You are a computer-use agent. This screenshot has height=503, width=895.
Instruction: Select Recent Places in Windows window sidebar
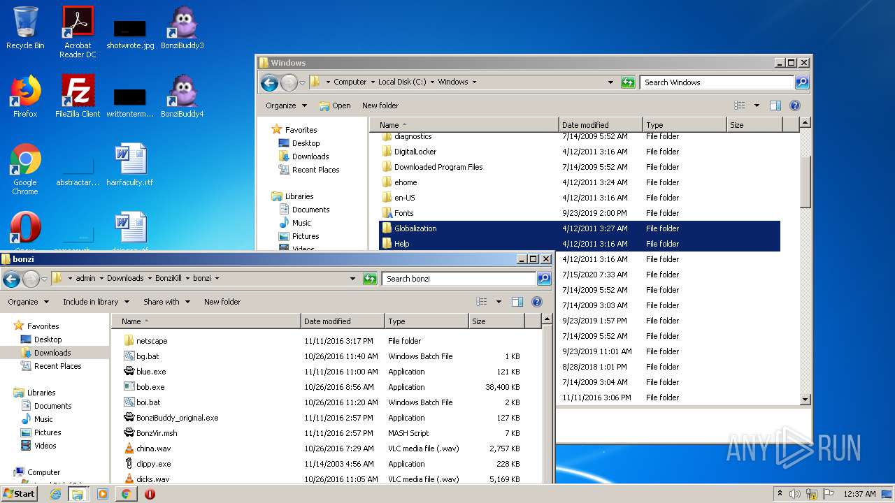coord(315,170)
